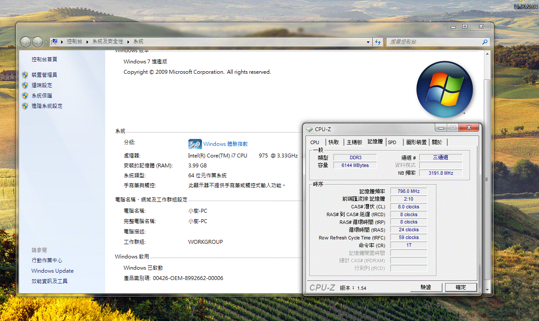Open 行動作業中心 link
Viewport: 539px width, 321px height.
[x=47, y=261]
